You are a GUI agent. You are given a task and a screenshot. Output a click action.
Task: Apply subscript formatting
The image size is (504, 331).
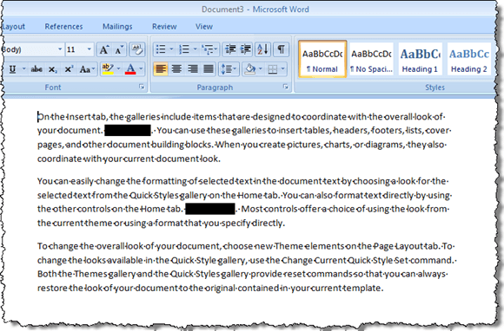53,69
